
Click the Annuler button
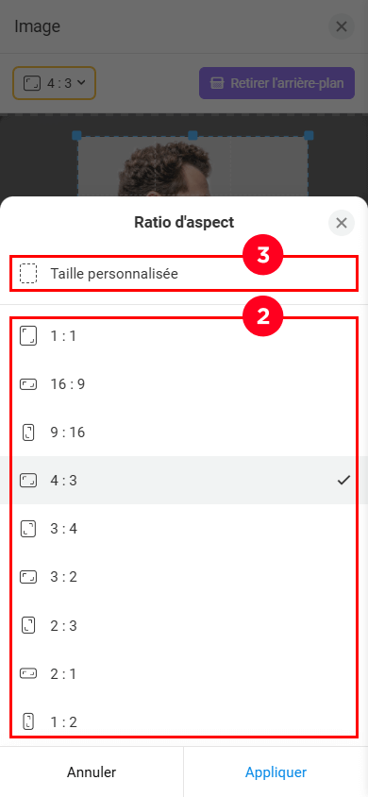92,772
